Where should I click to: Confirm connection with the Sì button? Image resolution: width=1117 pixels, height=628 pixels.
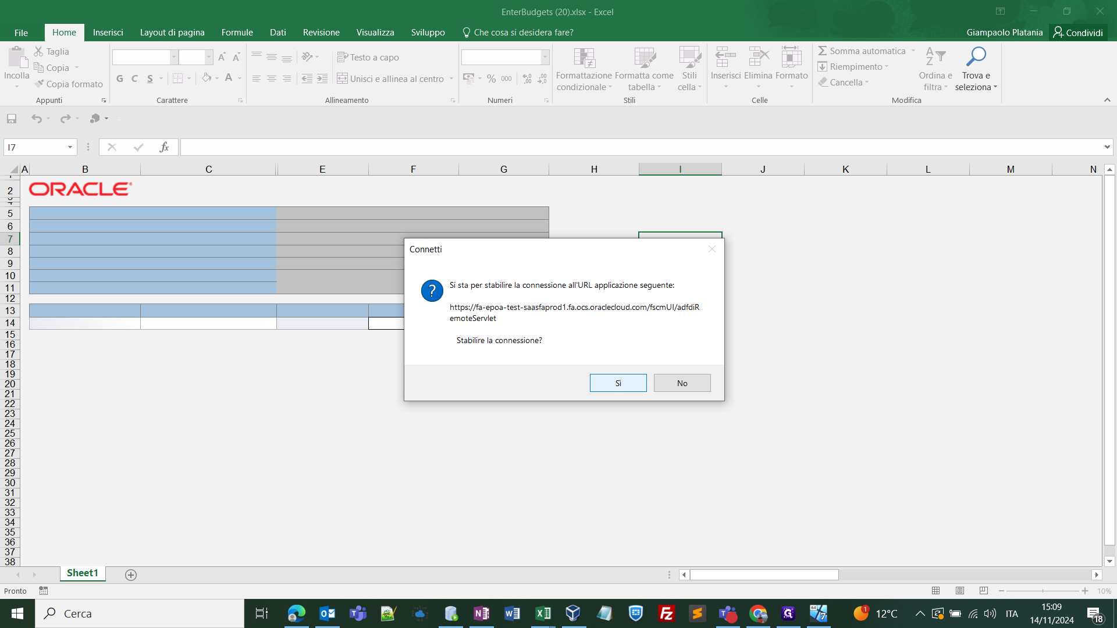[x=618, y=383]
